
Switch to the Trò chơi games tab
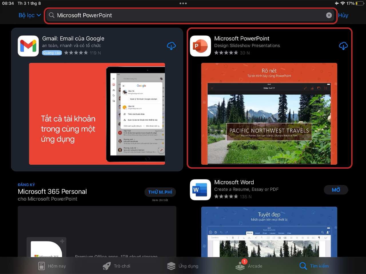pyautogui.click(x=116, y=266)
